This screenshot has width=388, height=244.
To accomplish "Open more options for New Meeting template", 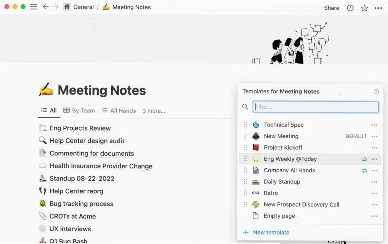I will pos(374,136).
